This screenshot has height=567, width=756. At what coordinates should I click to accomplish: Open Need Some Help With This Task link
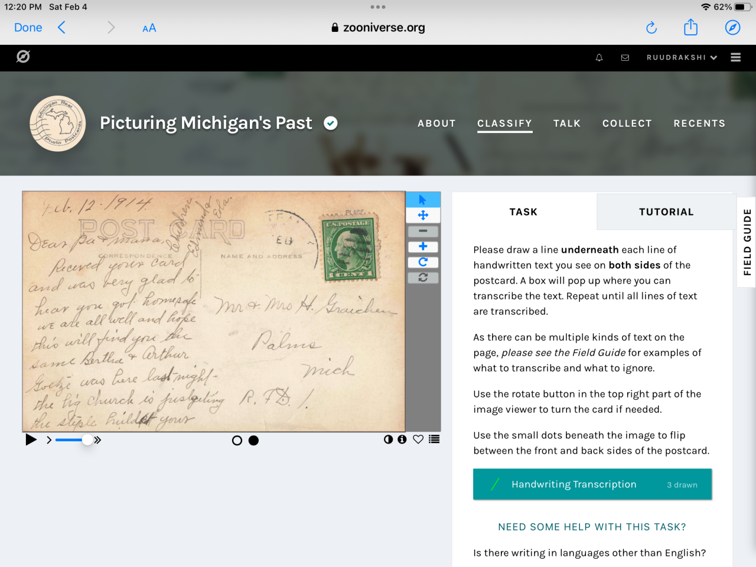(592, 527)
